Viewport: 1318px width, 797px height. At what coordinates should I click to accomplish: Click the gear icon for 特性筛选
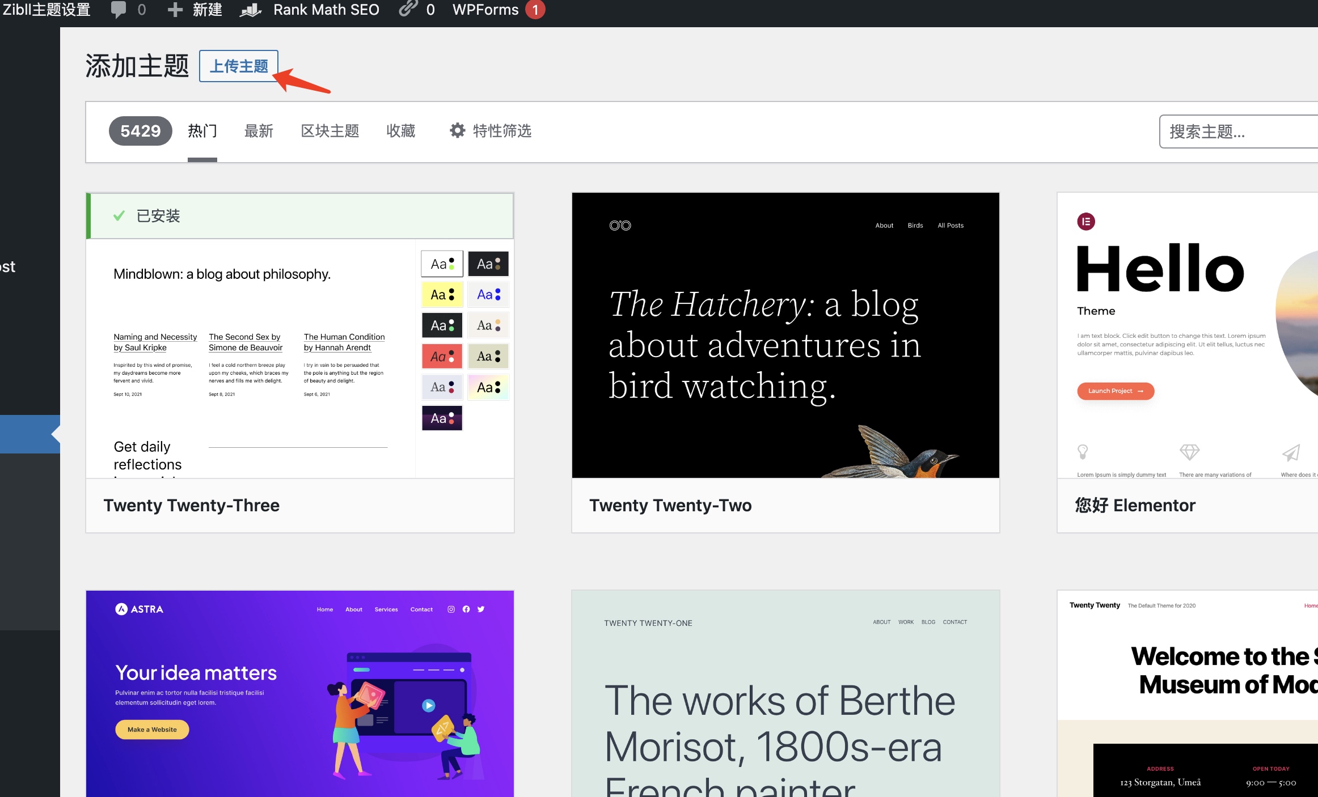(x=457, y=131)
